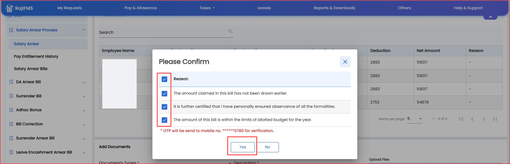
Task: Open Reports & Downloads menu
Action: 334,8
